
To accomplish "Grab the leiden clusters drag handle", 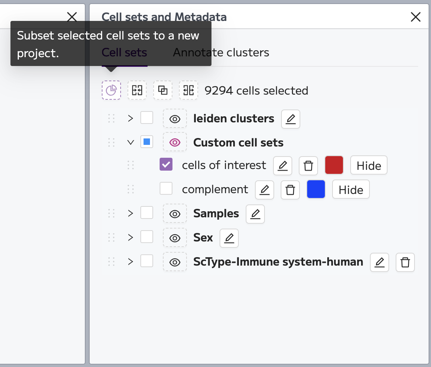I will [x=111, y=118].
